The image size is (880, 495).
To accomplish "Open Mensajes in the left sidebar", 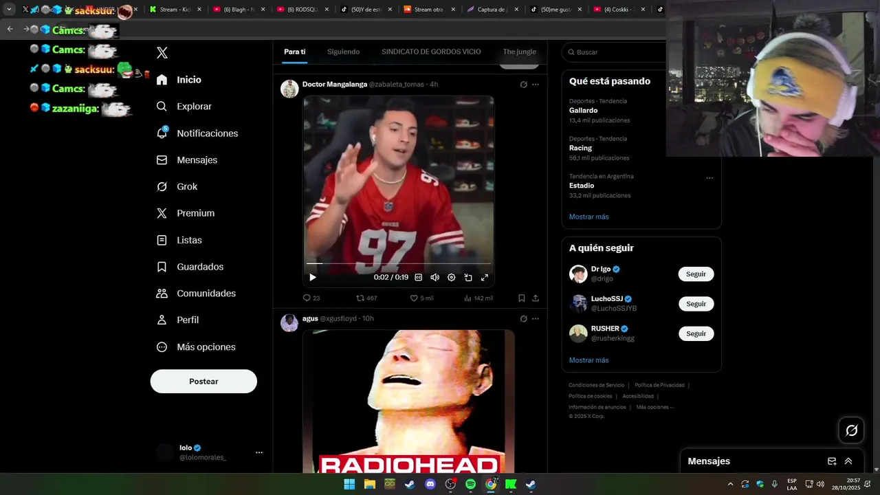I will [x=186, y=159].
